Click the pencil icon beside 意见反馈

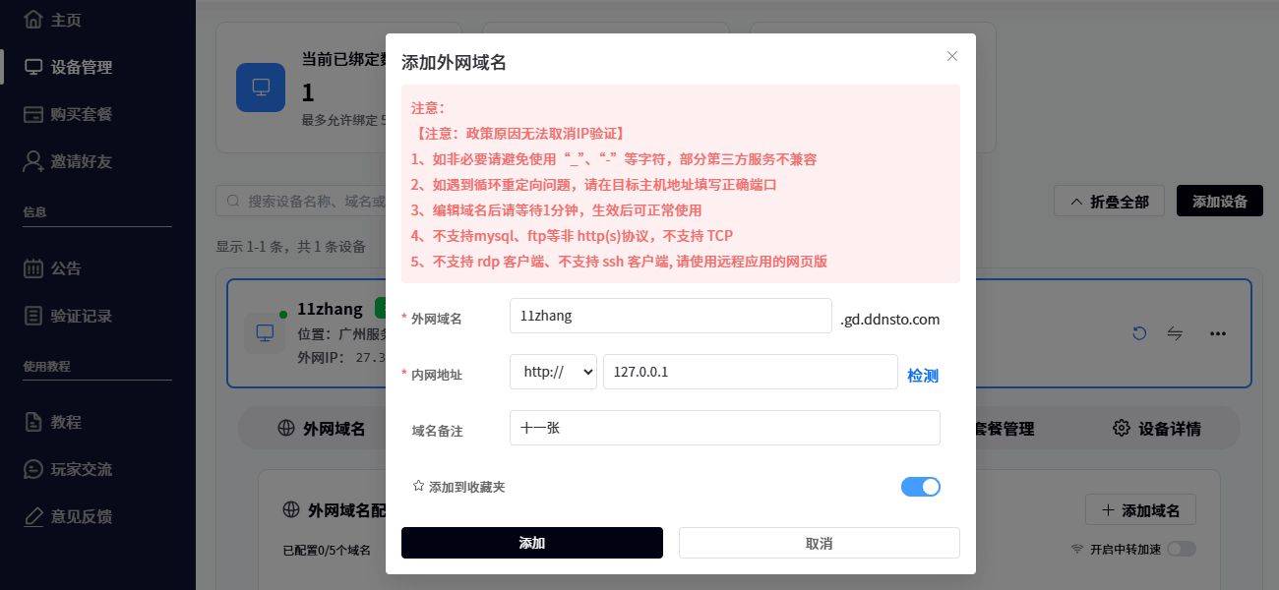(33, 516)
